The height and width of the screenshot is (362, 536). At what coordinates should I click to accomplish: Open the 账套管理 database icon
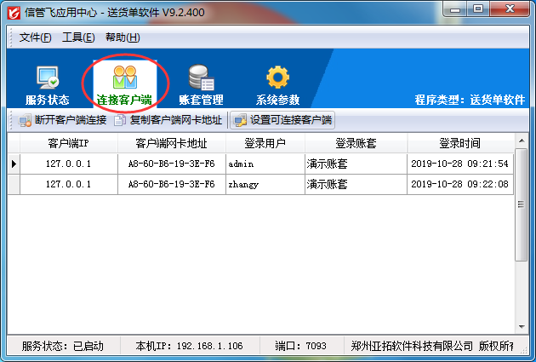click(x=201, y=78)
